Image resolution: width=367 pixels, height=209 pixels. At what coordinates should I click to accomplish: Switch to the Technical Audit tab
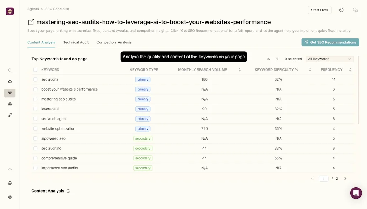76,42
